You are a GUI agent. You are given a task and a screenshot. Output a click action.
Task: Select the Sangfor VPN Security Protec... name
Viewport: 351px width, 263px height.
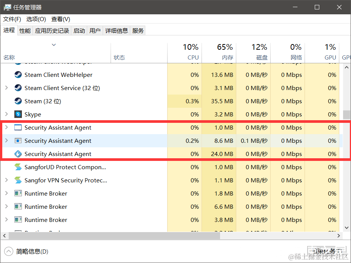click(x=66, y=180)
